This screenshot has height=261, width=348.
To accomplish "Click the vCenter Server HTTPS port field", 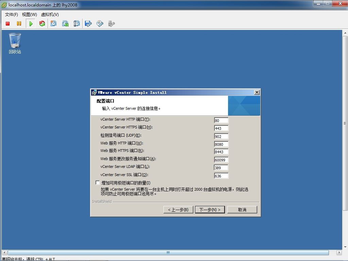I will pyautogui.click(x=221, y=128).
